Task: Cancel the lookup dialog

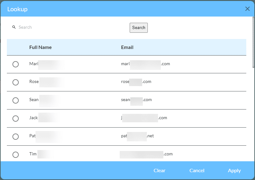Action: tap(197, 171)
